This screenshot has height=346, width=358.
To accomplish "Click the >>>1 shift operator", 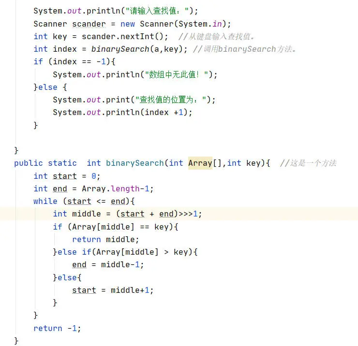I will 188,214.
